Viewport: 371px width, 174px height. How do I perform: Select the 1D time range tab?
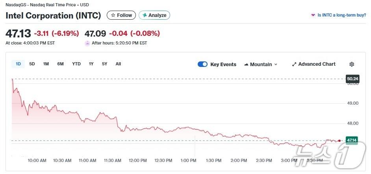tap(18, 64)
